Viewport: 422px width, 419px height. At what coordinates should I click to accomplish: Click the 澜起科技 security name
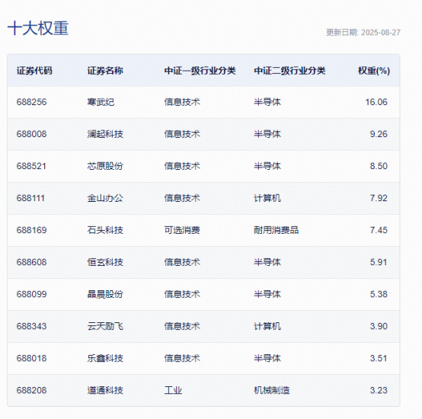[105, 134]
